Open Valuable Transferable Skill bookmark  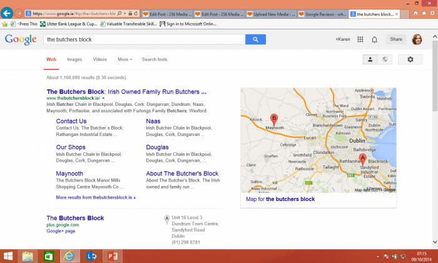(128, 24)
